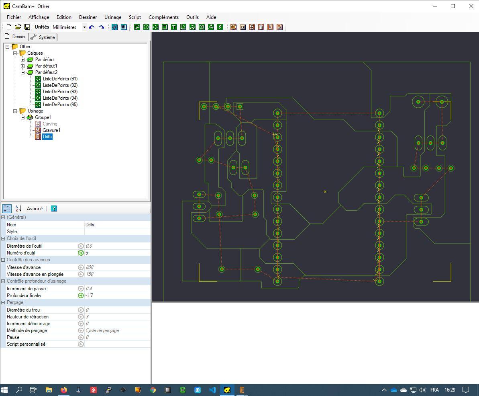Switch properties to categorized view
The width and height of the screenshot is (479, 396).
pos(7,208)
